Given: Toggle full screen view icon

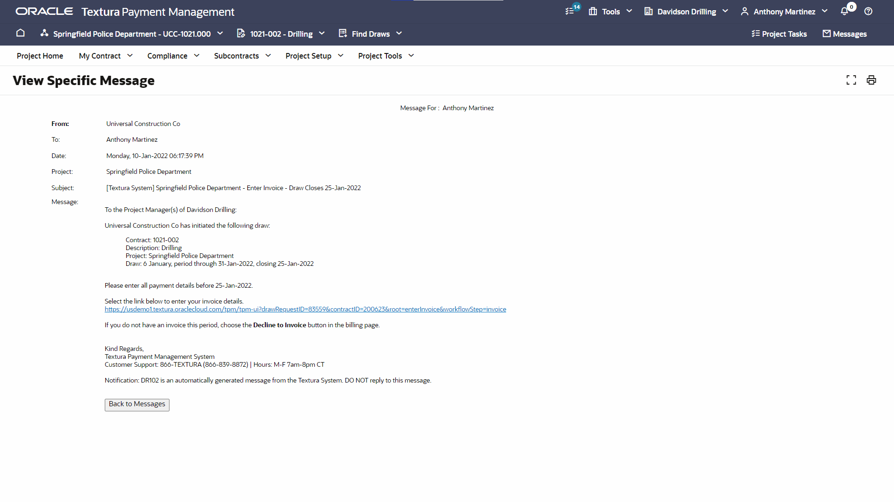Looking at the screenshot, I should [851, 80].
